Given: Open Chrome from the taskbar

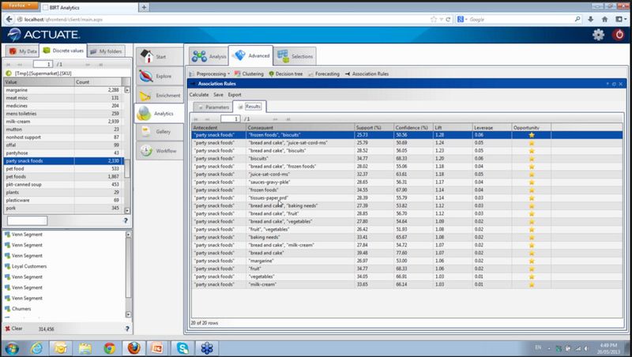Looking at the screenshot, I should pyautogui.click(x=109, y=348).
